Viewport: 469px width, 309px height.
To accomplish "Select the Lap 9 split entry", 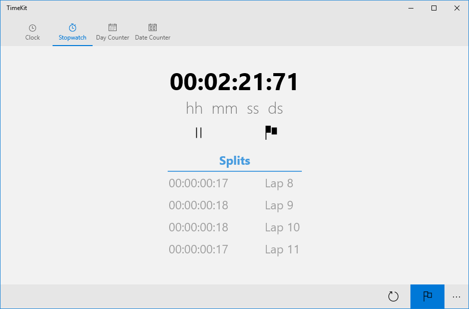I will tap(279, 205).
